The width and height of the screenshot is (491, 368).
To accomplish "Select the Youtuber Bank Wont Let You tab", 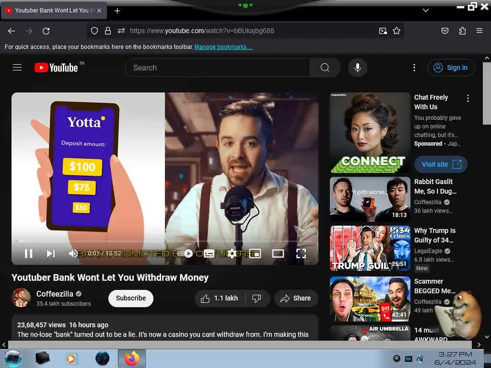I will [x=54, y=11].
